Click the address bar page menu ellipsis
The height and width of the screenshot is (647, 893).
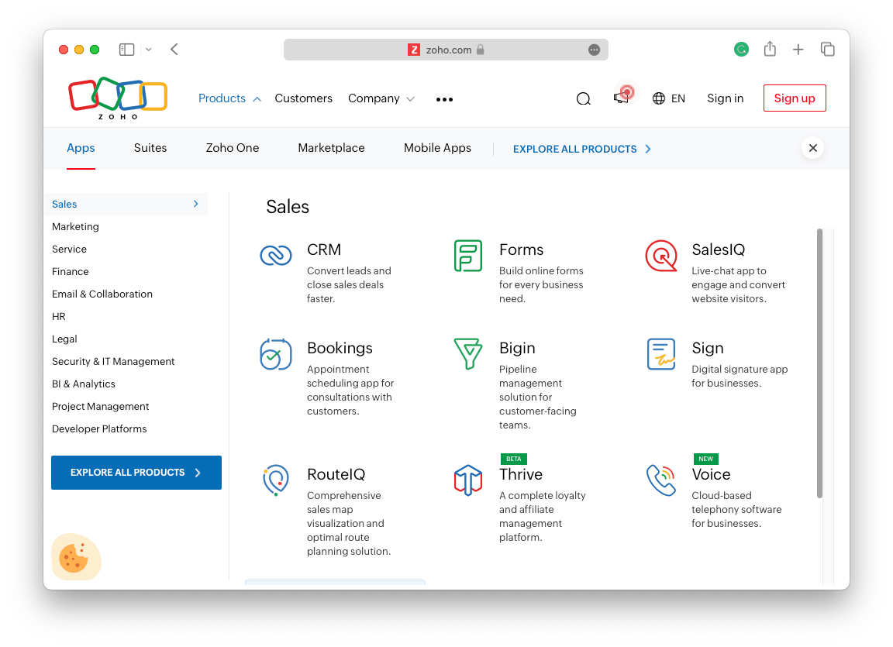(594, 50)
